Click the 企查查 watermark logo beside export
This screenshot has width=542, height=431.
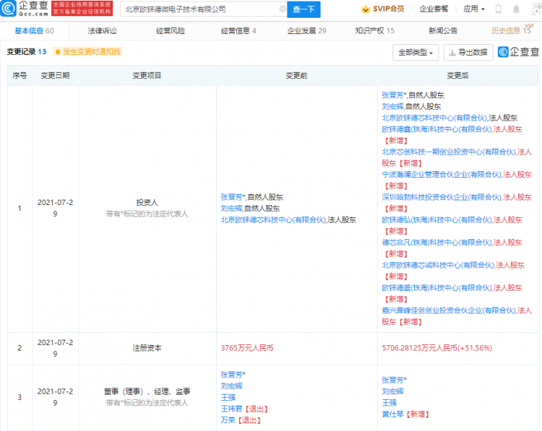(519, 52)
